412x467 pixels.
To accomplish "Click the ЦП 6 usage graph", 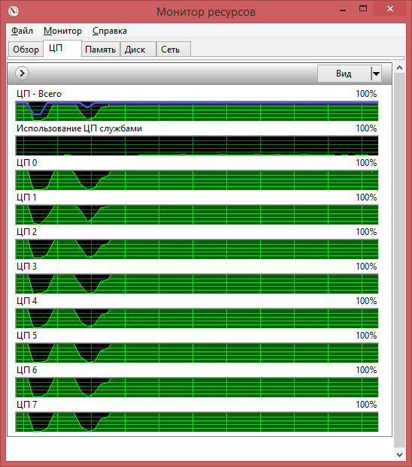I will [x=197, y=387].
